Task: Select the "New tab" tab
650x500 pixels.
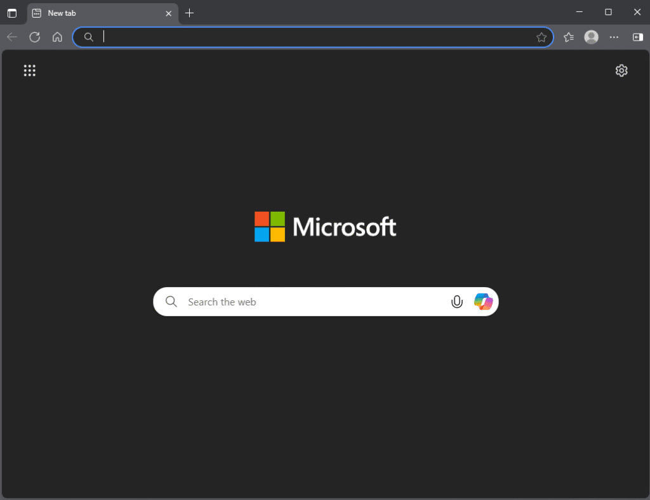Action: click(x=95, y=13)
